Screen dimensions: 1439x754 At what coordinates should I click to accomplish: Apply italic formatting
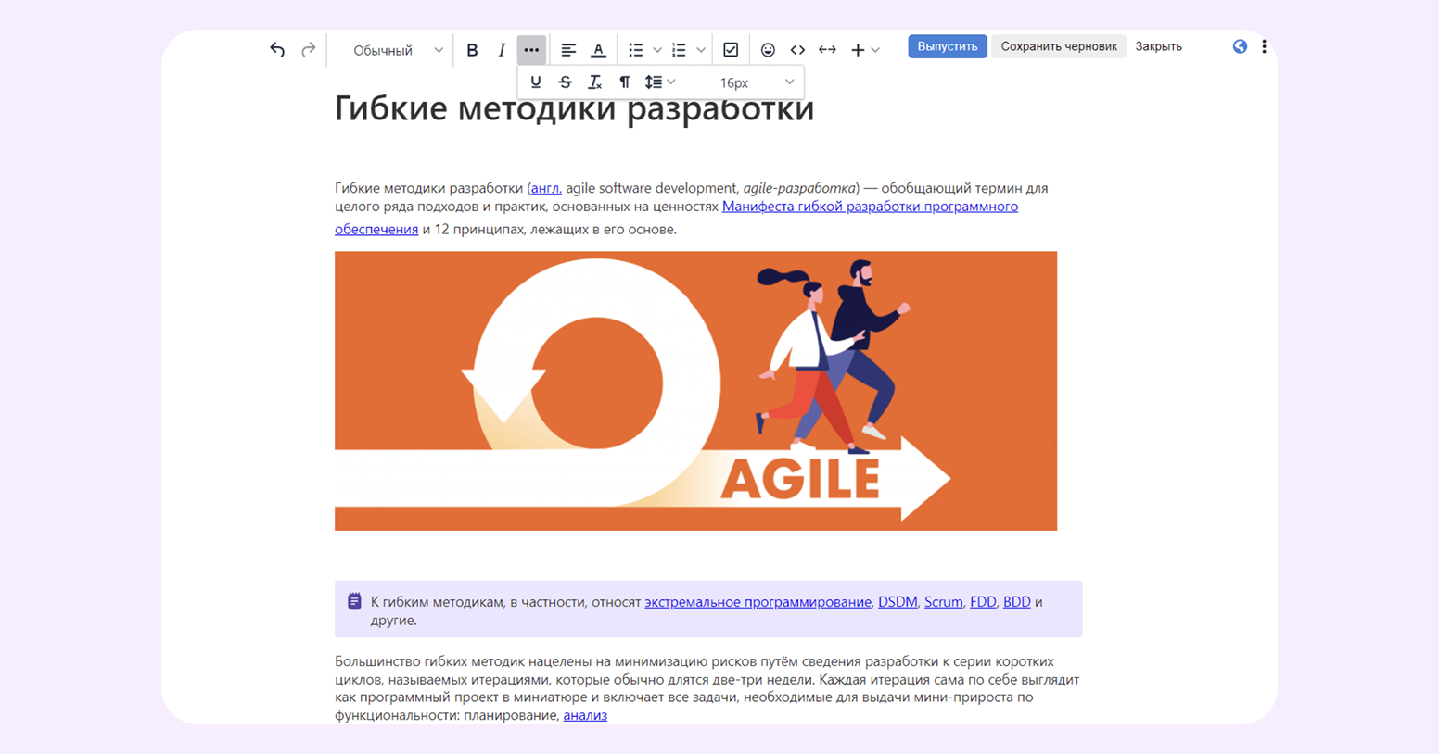[501, 49]
